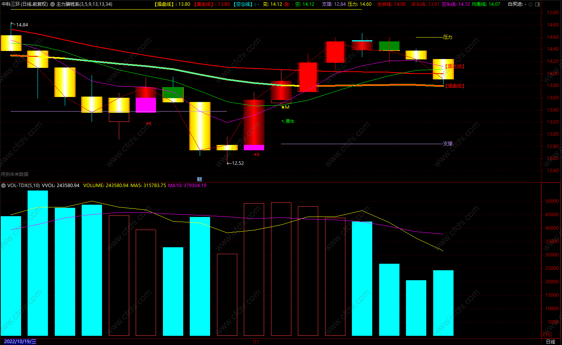The image size is (562, 345).
Task: Click the 2022/10/19/三 date label
Action: point(20,342)
